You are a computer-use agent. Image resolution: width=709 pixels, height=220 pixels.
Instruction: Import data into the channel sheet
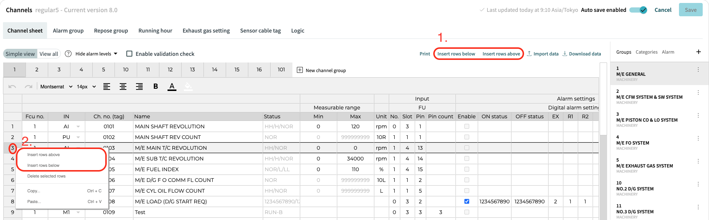[x=543, y=54]
